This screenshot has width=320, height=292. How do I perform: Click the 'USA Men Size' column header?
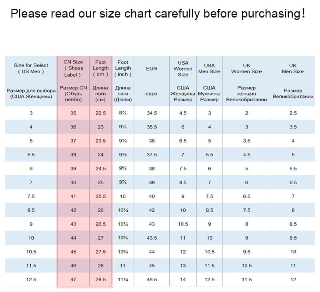209,69
